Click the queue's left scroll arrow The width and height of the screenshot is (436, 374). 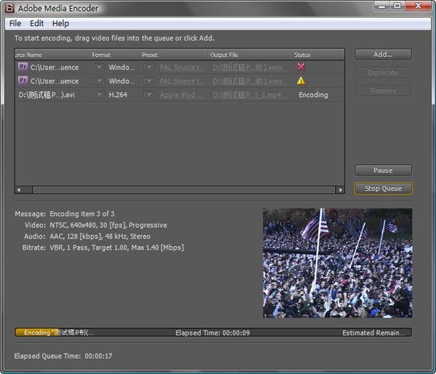(x=19, y=190)
